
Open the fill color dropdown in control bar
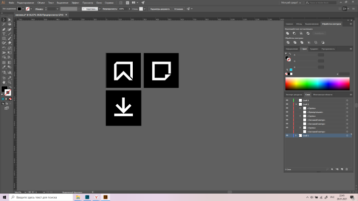[x=23, y=9]
